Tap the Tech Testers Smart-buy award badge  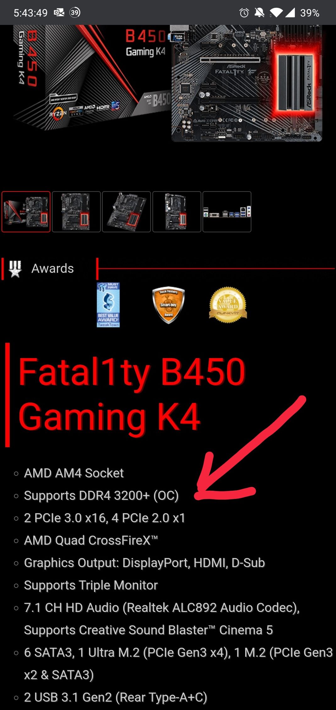[168, 305]
